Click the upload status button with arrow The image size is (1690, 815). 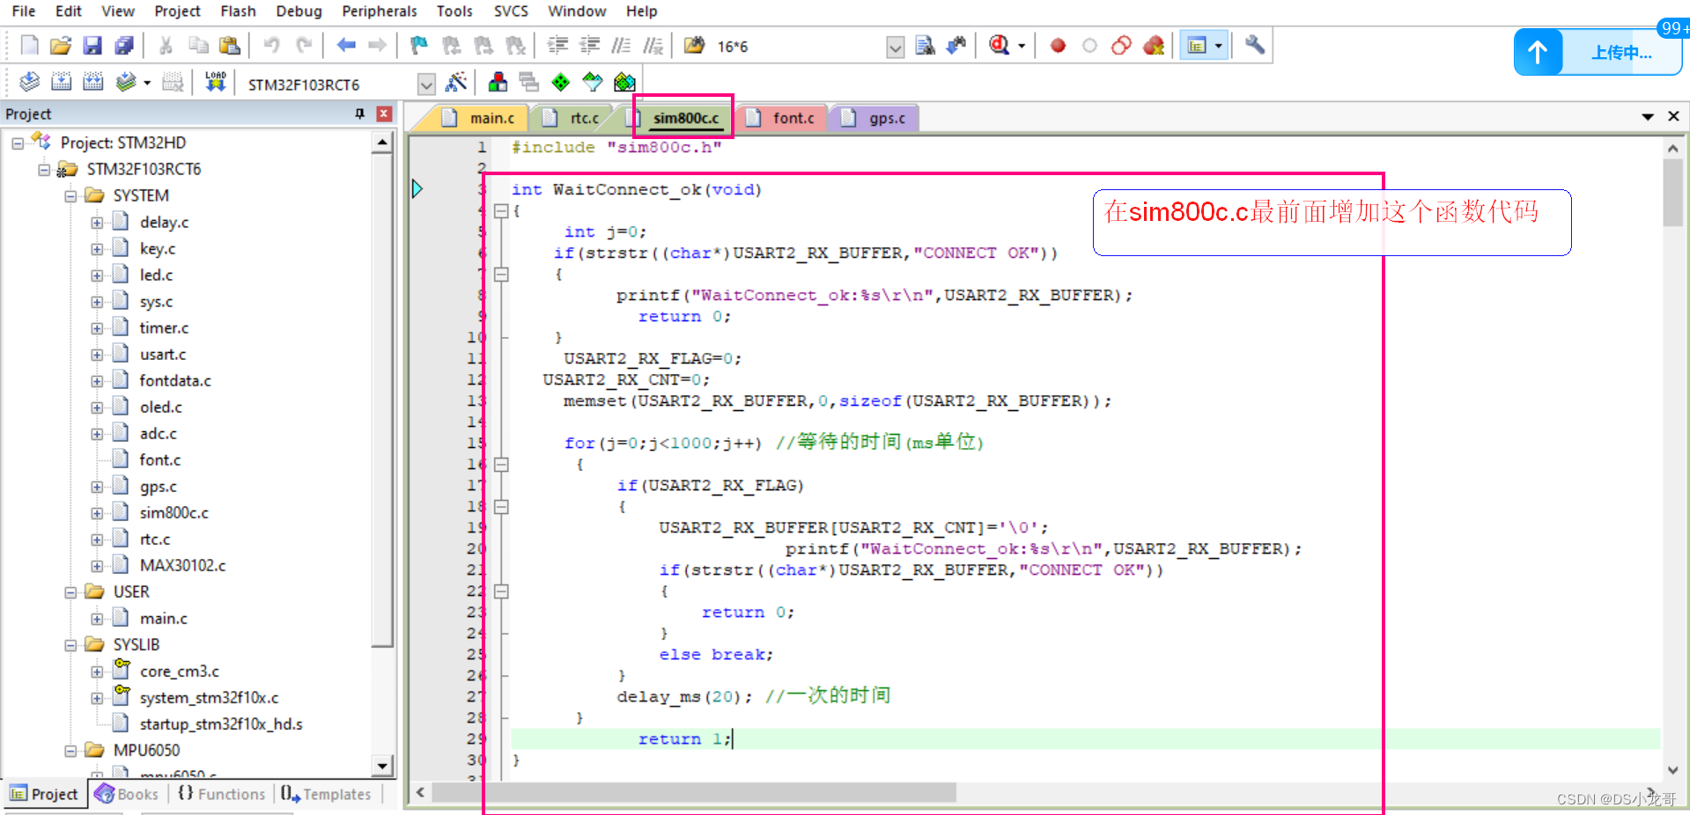coord(1598,52)
